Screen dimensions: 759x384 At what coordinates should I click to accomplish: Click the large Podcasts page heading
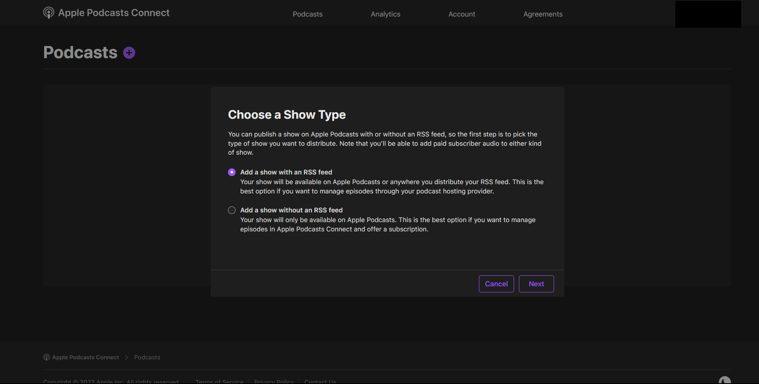click(80, 52)
